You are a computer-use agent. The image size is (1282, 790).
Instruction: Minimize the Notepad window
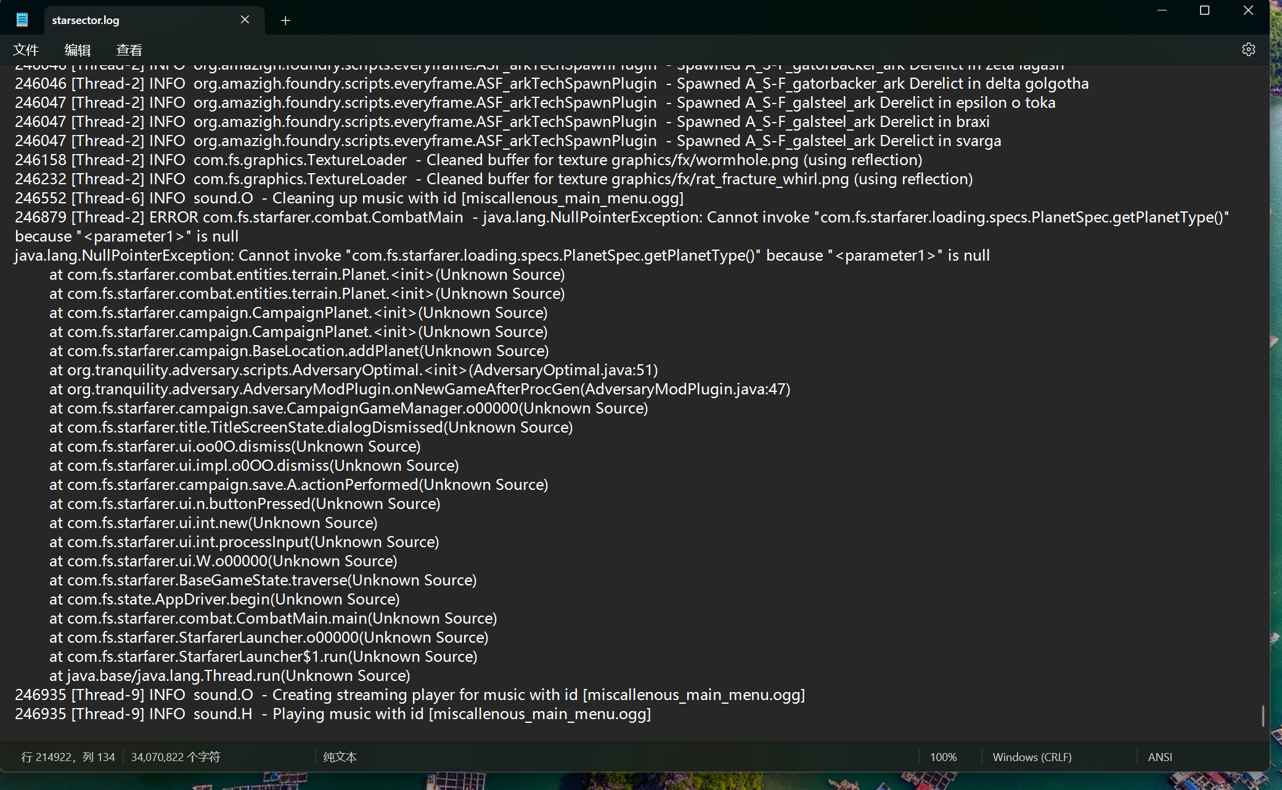(x=1162, y=10)
